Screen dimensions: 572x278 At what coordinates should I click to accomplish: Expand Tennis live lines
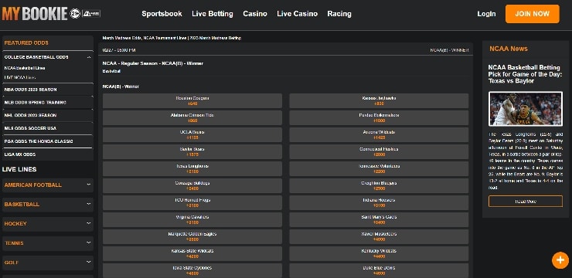[x=48, y=243]
